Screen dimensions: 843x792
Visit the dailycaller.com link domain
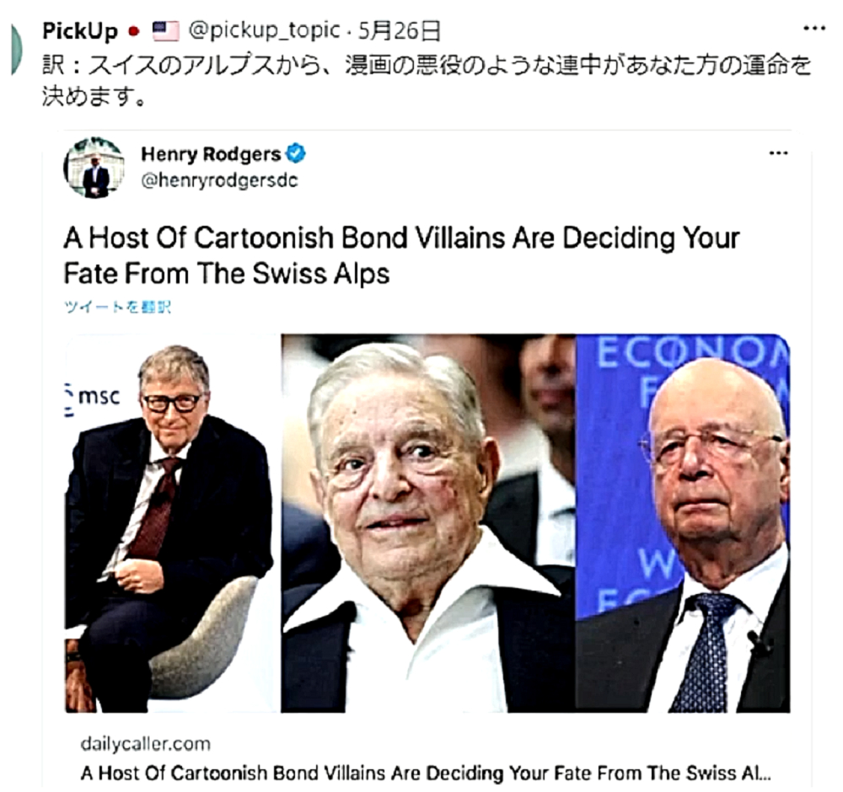[x=145, y=744]
